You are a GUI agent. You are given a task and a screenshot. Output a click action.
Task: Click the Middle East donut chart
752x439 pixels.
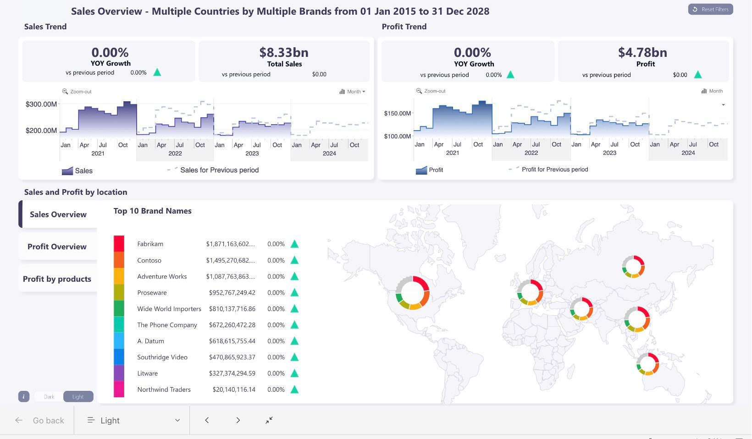(581, 309)
